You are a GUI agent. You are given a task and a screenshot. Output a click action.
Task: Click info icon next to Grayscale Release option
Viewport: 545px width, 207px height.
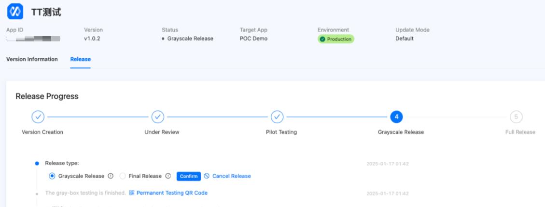tap(111, 176)
